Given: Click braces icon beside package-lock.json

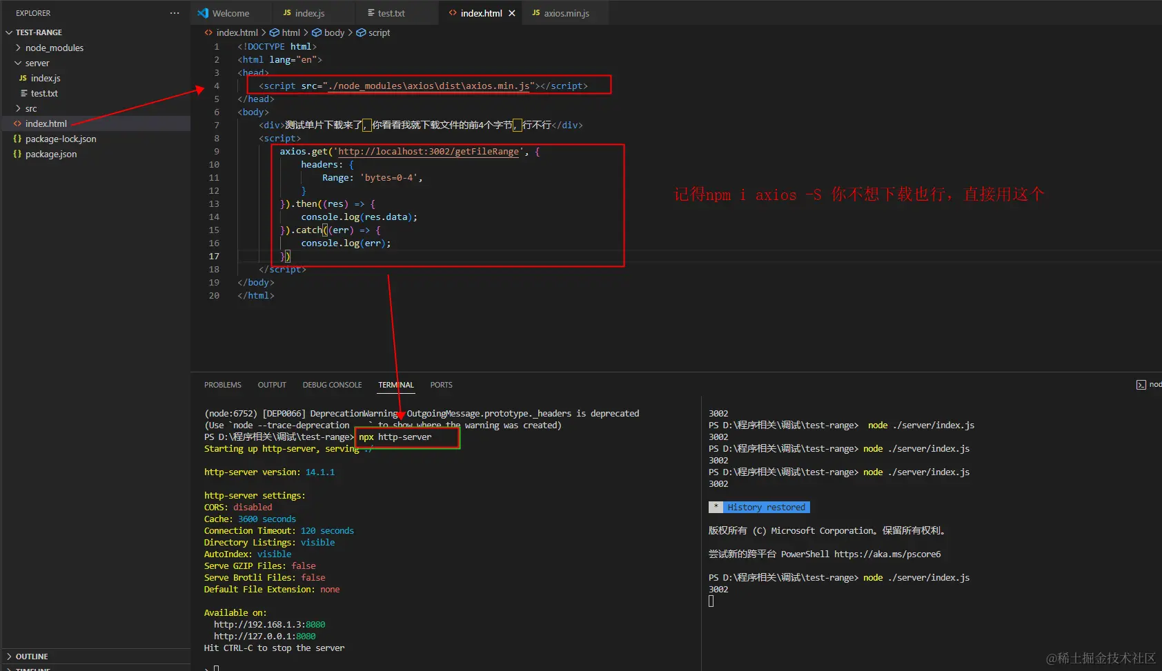Looking at the screenshot, I should point(17,139).
